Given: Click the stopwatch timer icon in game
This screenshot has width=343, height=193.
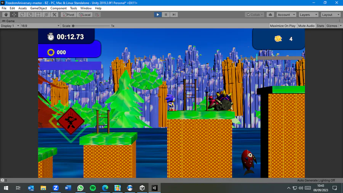Looking at the screenshot, I should pos(51,36).
